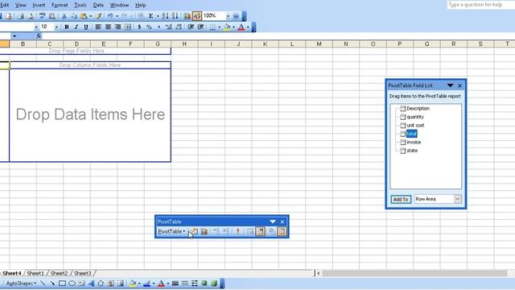The width and height of the screenshot is (515, 290).
Task: Select the Arrow drawing tool
Action: point(52,283)
